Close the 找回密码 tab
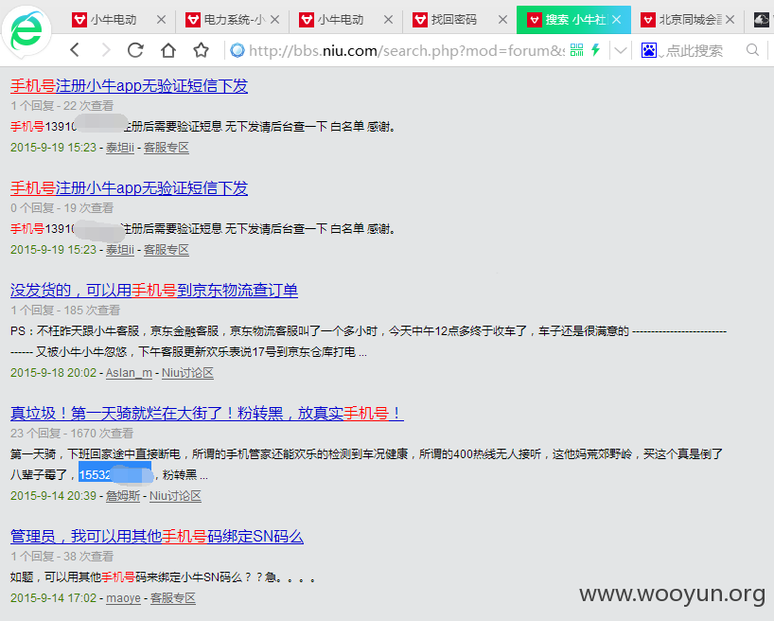The width and height of the screenshot is (774, 621). point(502,20)
